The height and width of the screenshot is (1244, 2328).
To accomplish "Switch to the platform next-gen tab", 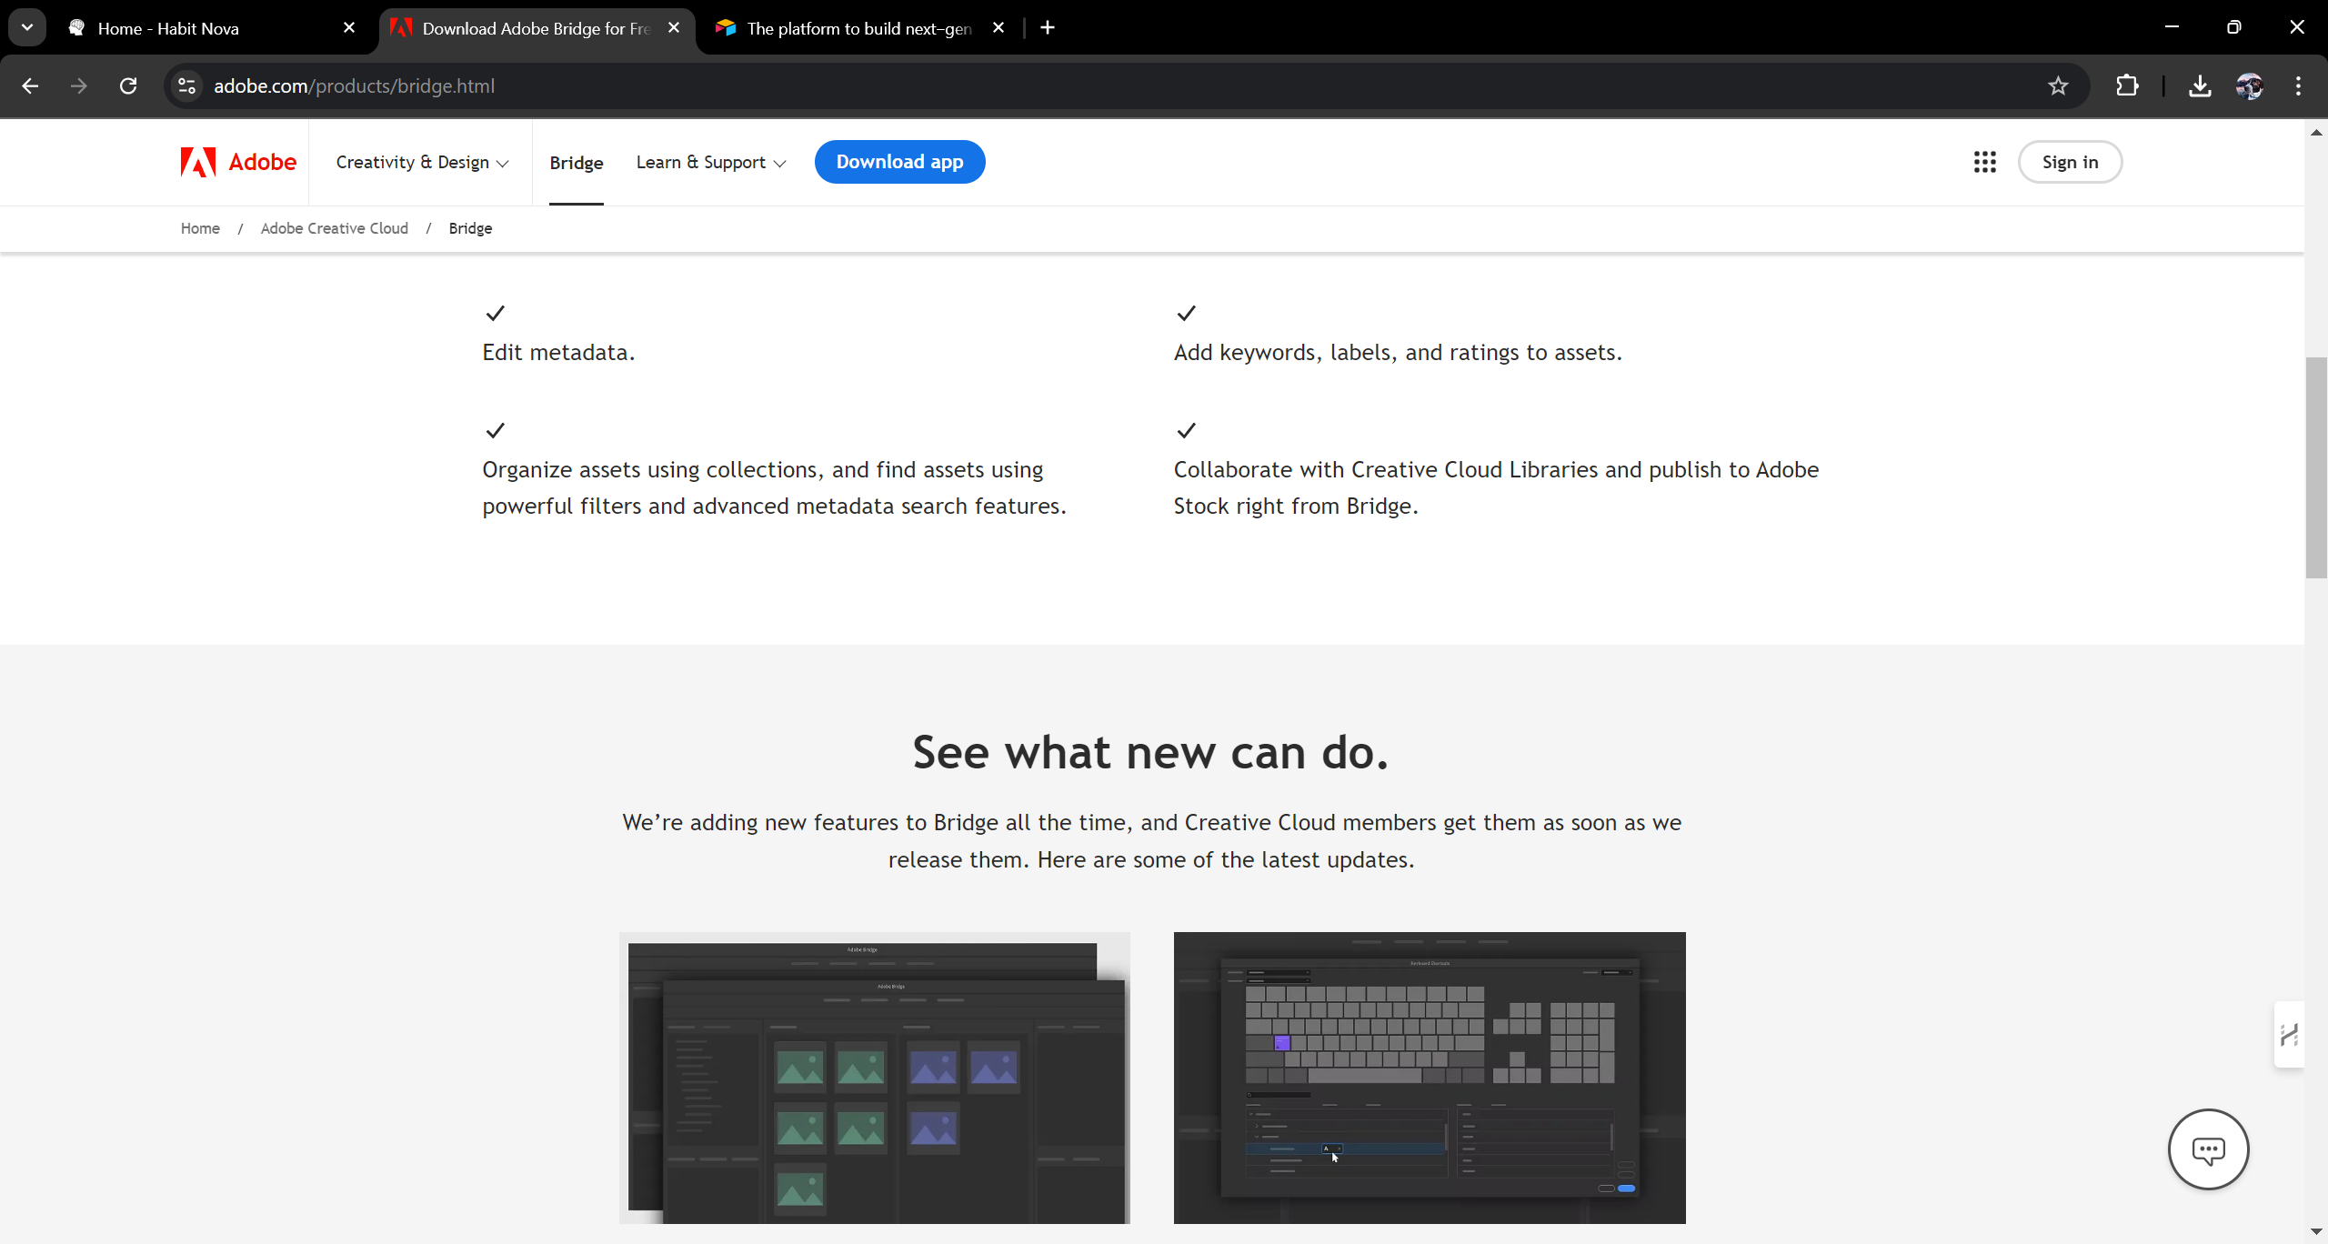I will [861, 27].
